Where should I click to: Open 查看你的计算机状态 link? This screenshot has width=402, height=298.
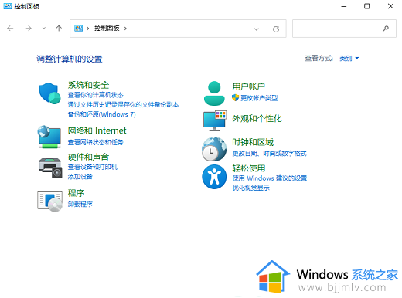(96, 95)
